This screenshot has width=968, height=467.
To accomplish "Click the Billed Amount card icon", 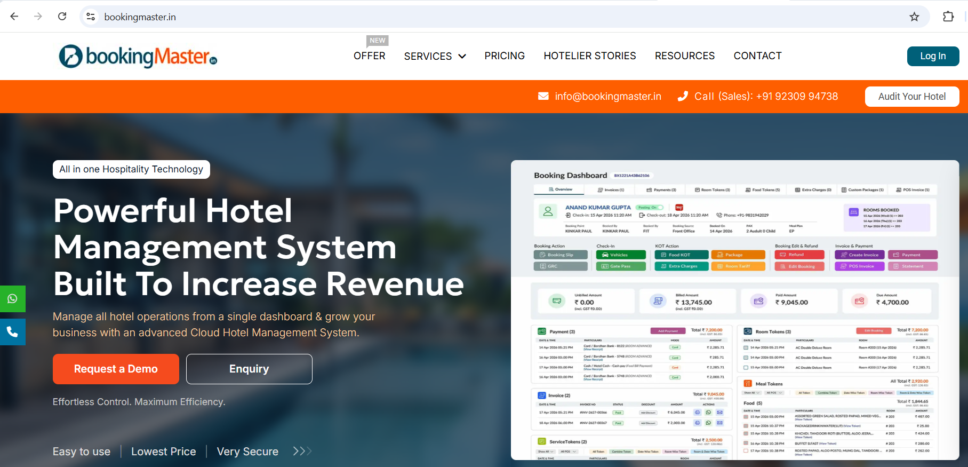I will click(x=658, y=302).
